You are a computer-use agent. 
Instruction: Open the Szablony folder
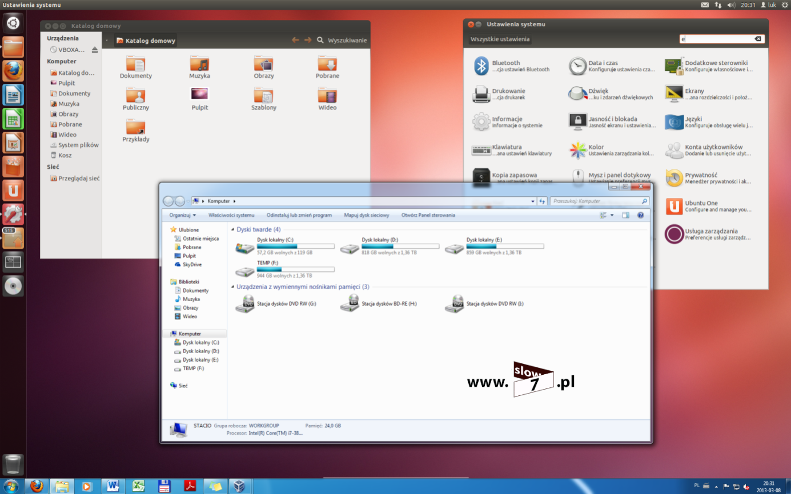coord(264,95)
